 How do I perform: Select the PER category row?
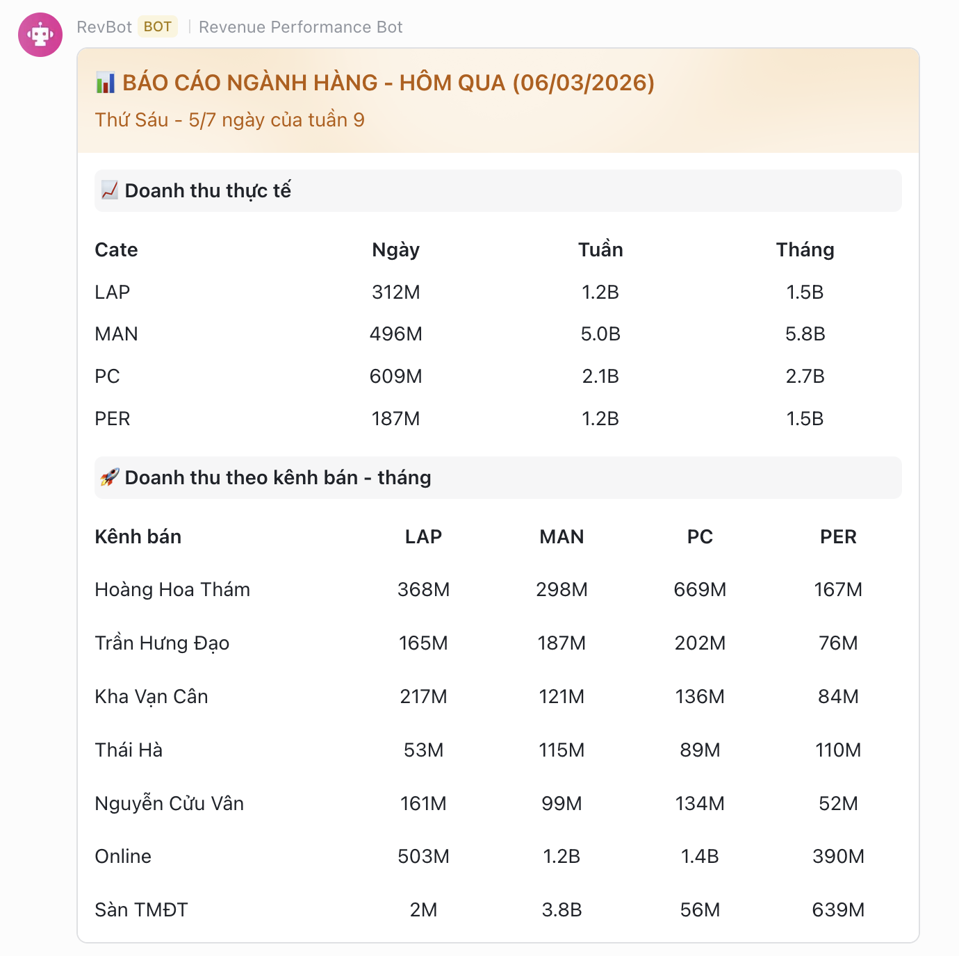(x=113, y=418)
